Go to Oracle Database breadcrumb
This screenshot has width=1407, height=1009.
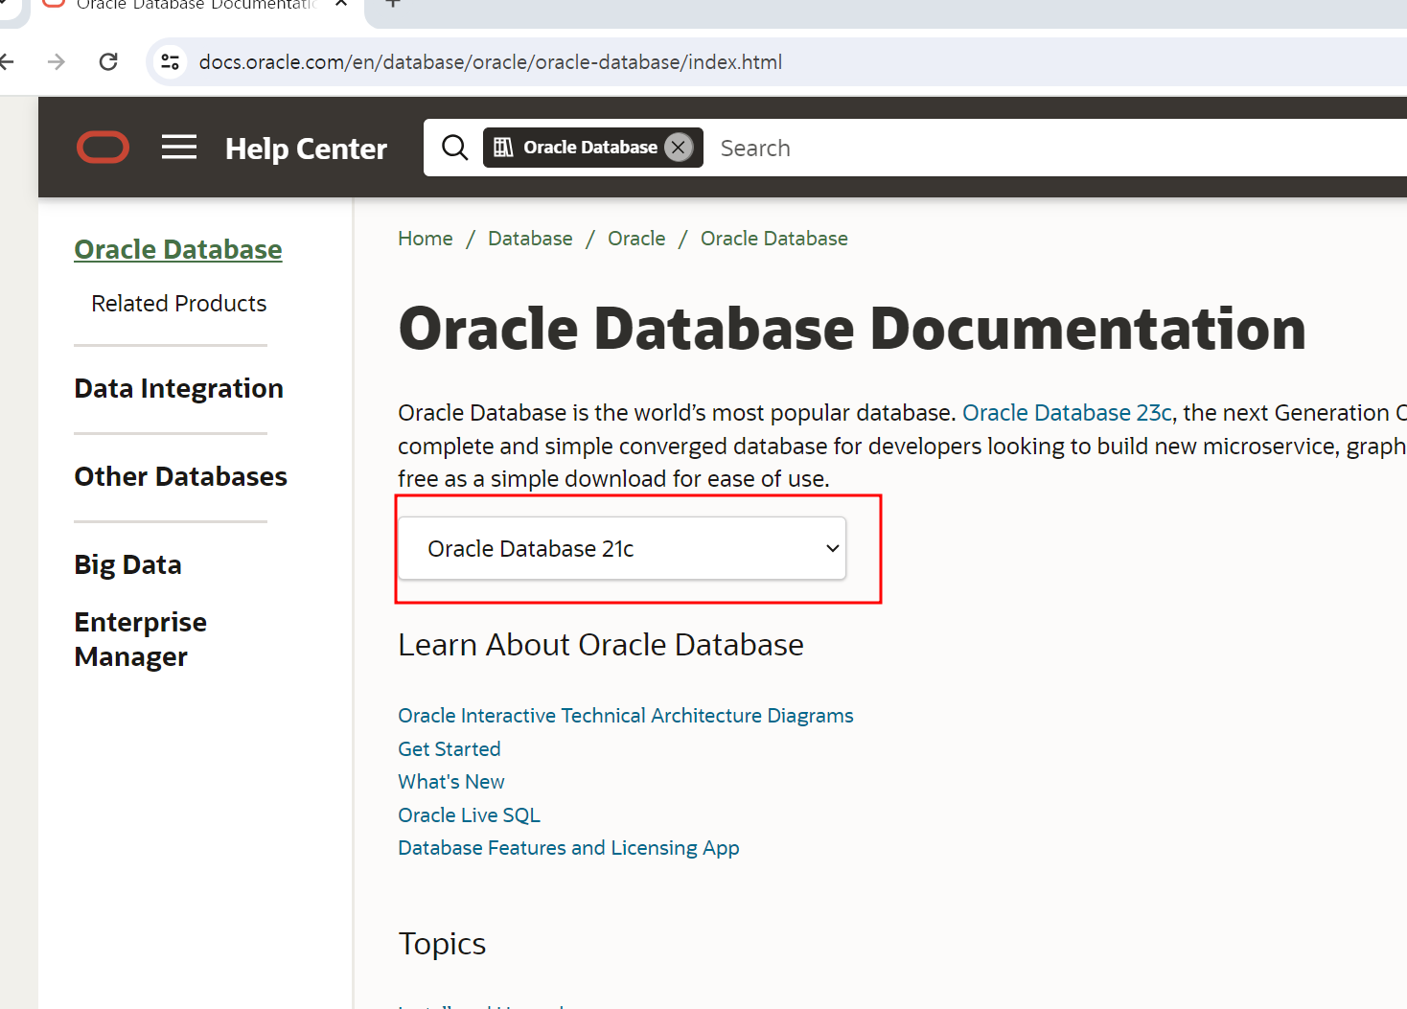tap(774, 239)
